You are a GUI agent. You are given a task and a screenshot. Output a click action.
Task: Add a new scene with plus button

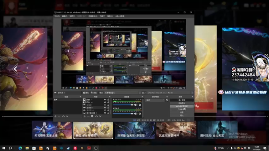(x=55, y=116)
